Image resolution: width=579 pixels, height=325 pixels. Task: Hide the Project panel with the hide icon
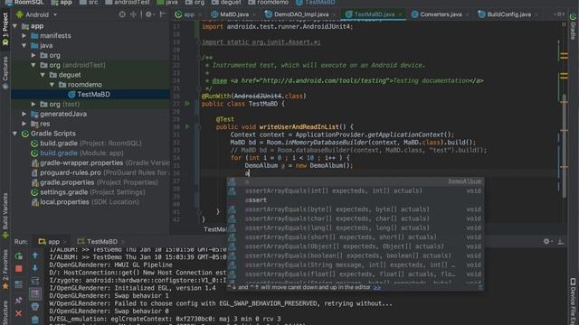pos(163,14)
